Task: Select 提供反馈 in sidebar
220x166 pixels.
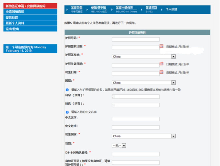Action: [30, 17]
